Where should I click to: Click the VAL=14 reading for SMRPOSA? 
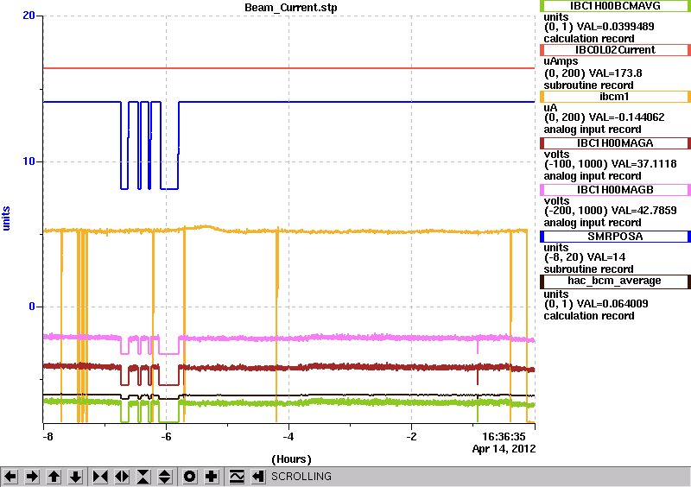tap(600, 257)
